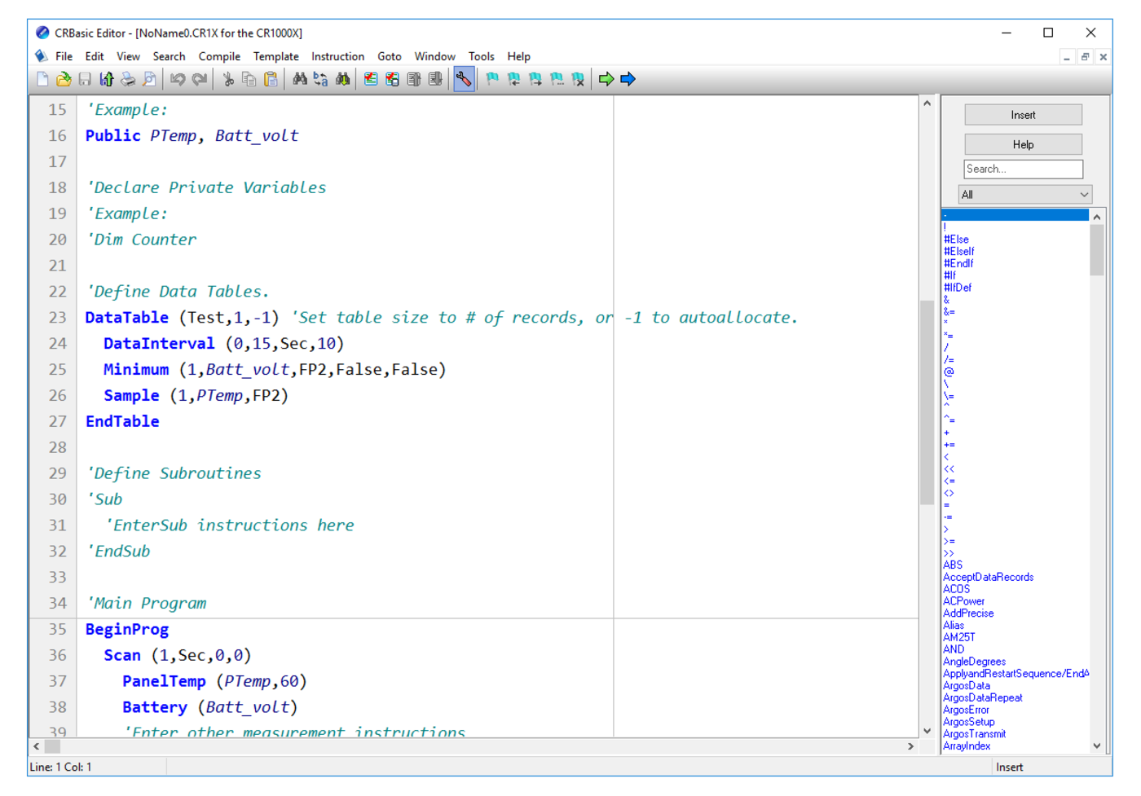Open the Instruction menu
This screenshot has height=796, width=1141.
click(337, 56)
